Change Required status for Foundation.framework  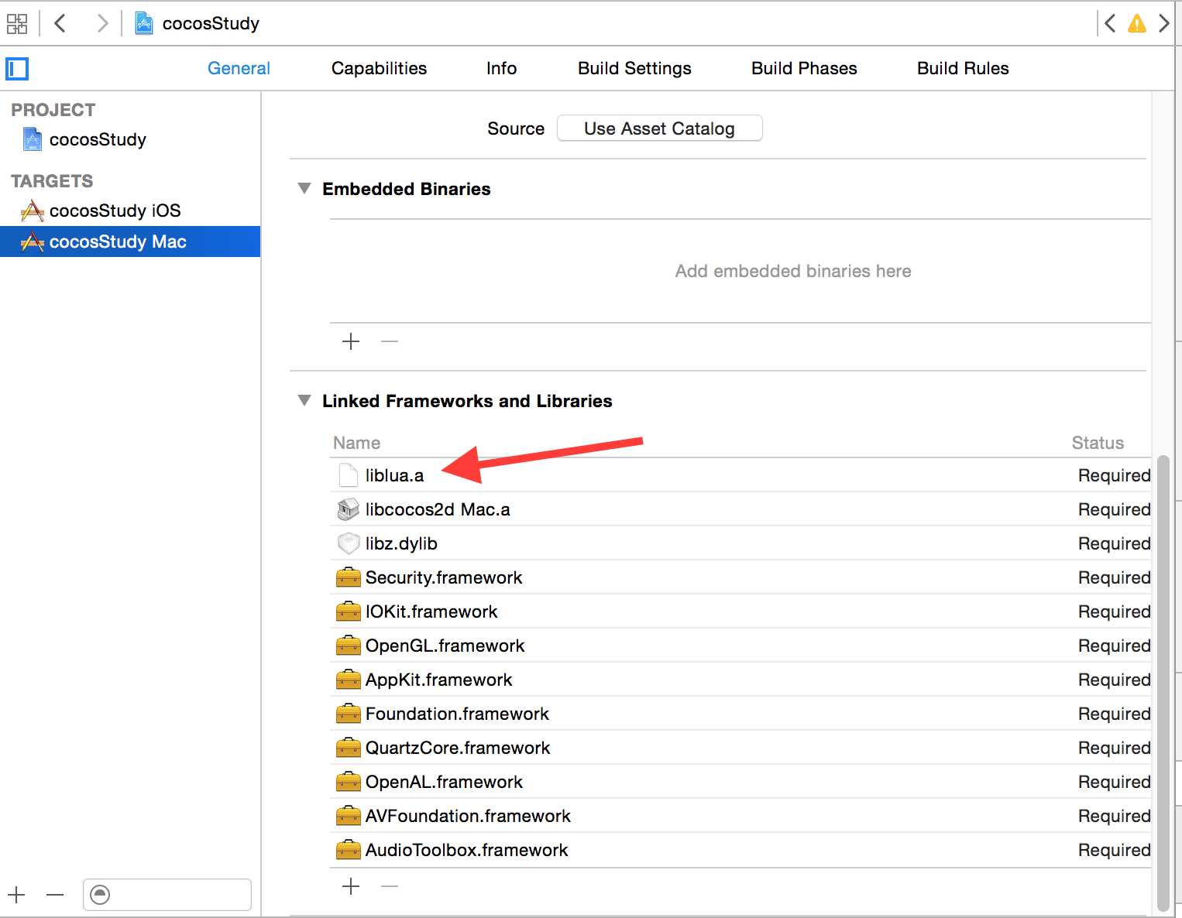pos(1114,714)
